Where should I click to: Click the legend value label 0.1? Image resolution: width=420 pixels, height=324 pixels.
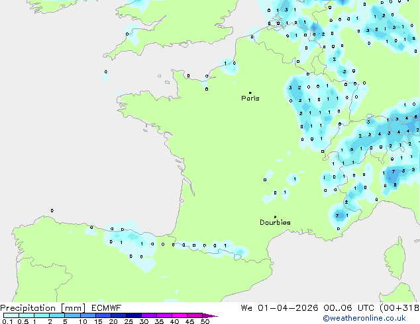(x=7, y=321)
